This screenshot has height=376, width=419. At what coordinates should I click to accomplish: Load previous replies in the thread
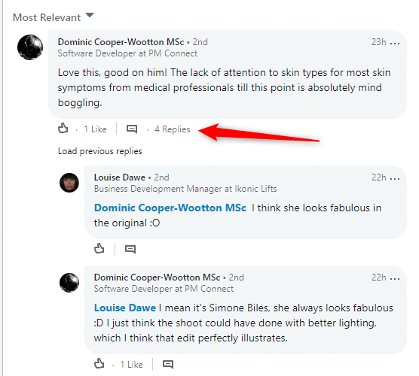tap(100, 151)
